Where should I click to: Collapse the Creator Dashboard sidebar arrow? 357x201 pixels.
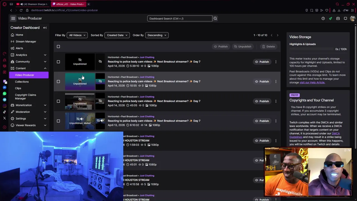(45, 28)
